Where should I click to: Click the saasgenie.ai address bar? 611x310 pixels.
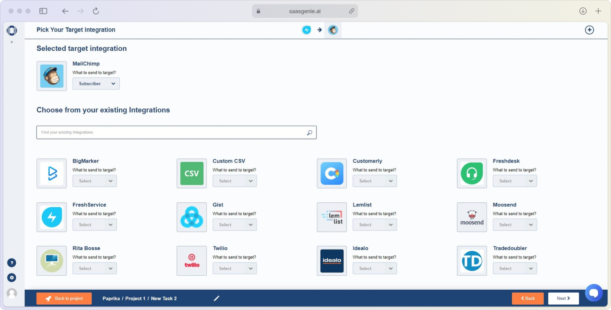pos(305,11)
